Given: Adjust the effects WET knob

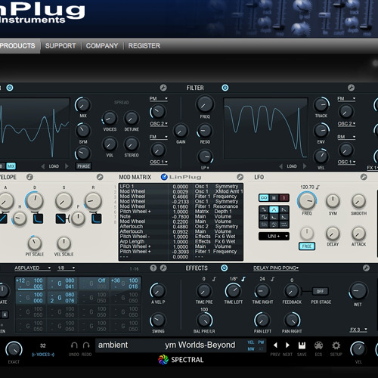Looking at the screenshot, I should (x=358, y=291).
